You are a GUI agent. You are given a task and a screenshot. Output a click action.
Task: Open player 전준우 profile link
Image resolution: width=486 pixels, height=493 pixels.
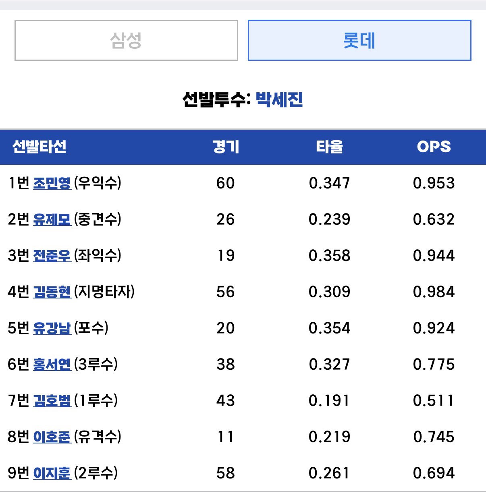tap(52, 256)
